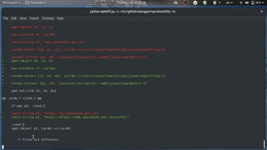Click the terminal cursor at the prompt
This screenshot has width=267, height=150.
[x=3, y=147]
